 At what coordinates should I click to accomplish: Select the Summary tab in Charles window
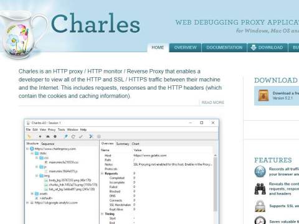pyautogui.click(x=123, y=144)
